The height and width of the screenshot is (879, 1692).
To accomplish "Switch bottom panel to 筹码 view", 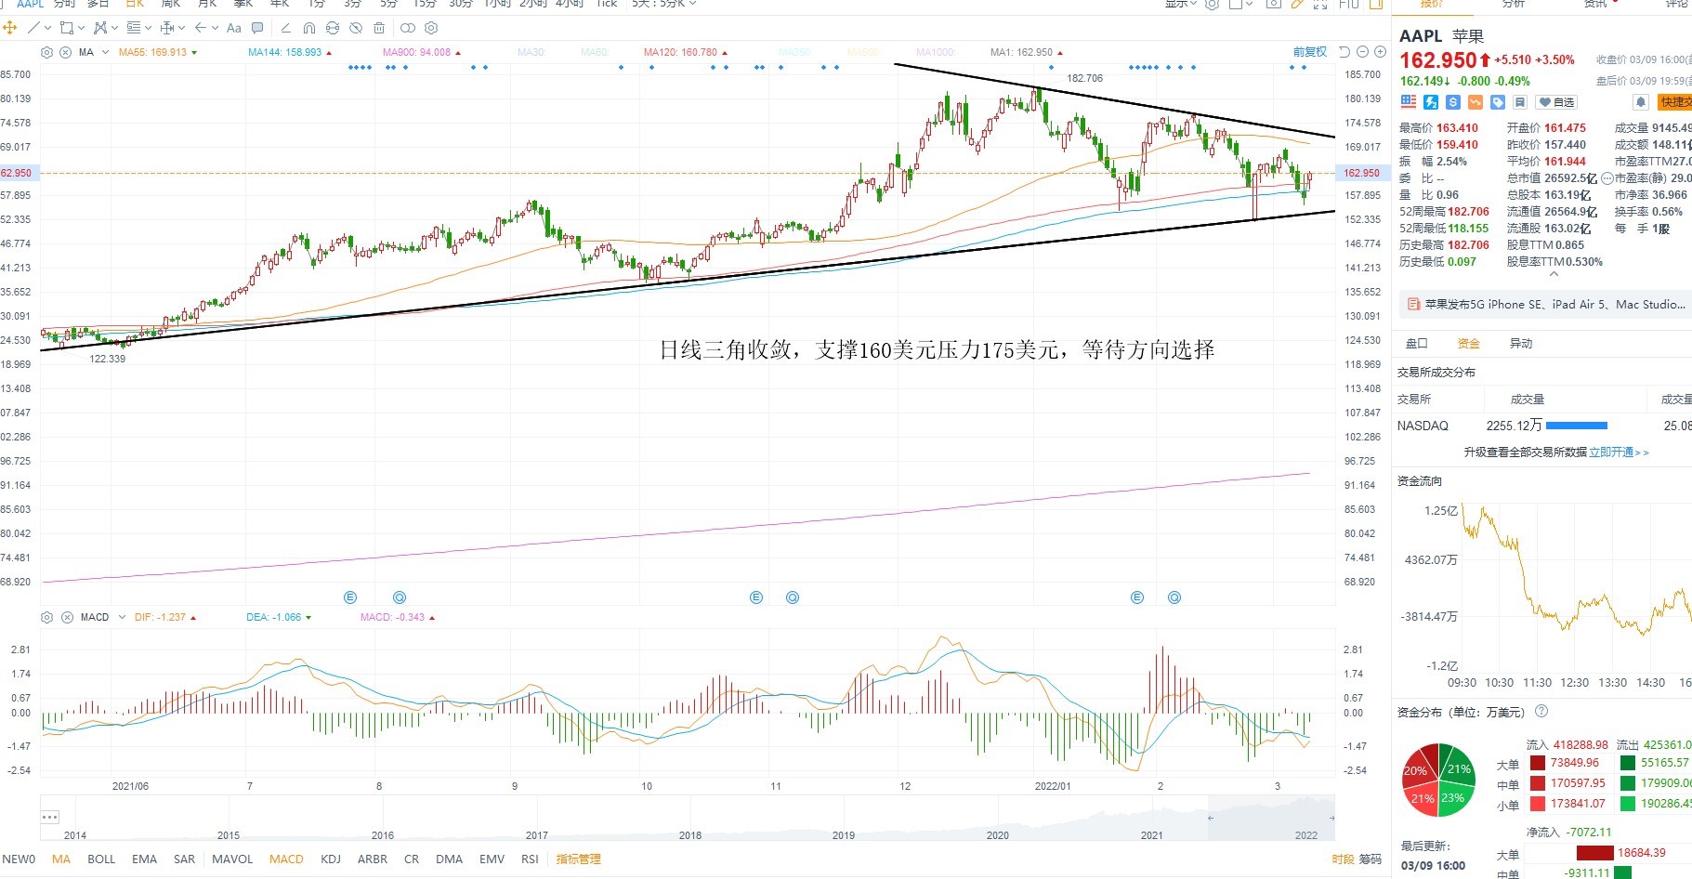I will (x=1370, y=859).
